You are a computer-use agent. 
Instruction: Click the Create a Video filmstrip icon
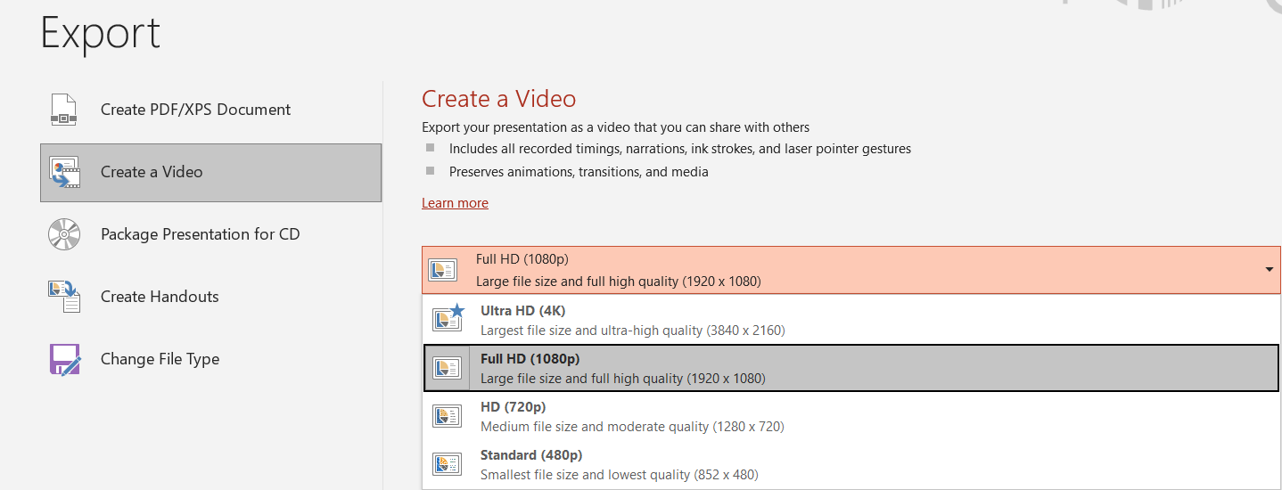[x=64, y=172]
